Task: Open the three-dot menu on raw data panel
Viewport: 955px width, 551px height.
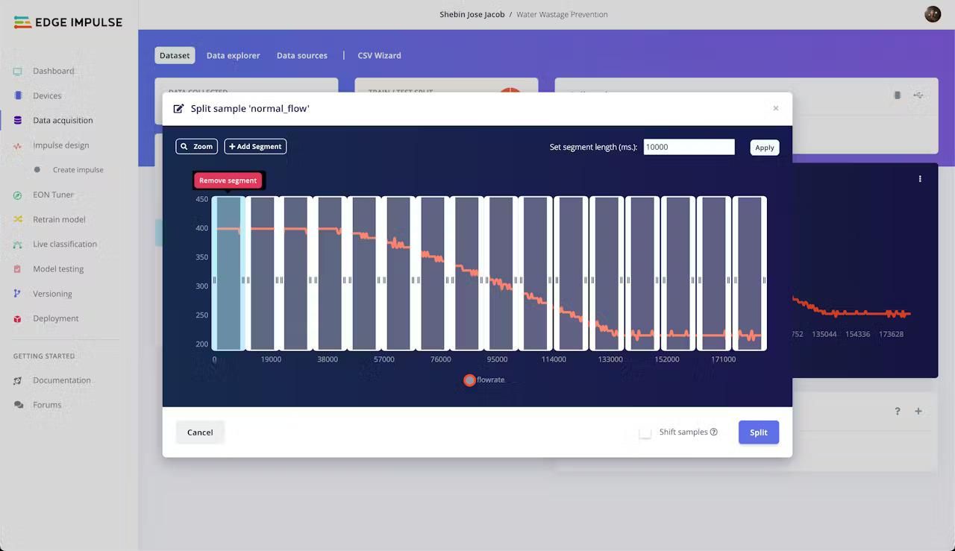Action: click(x=920, y=179)
